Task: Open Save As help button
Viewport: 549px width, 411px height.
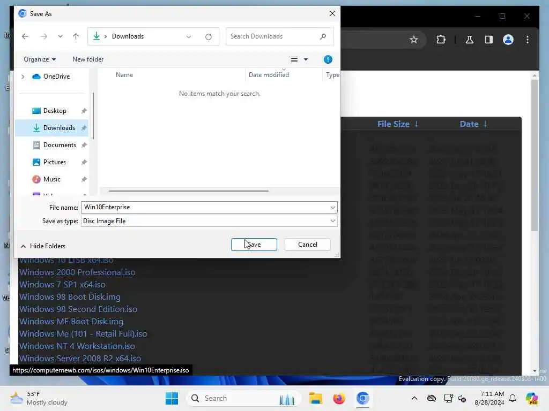Action: click(328, 60)
